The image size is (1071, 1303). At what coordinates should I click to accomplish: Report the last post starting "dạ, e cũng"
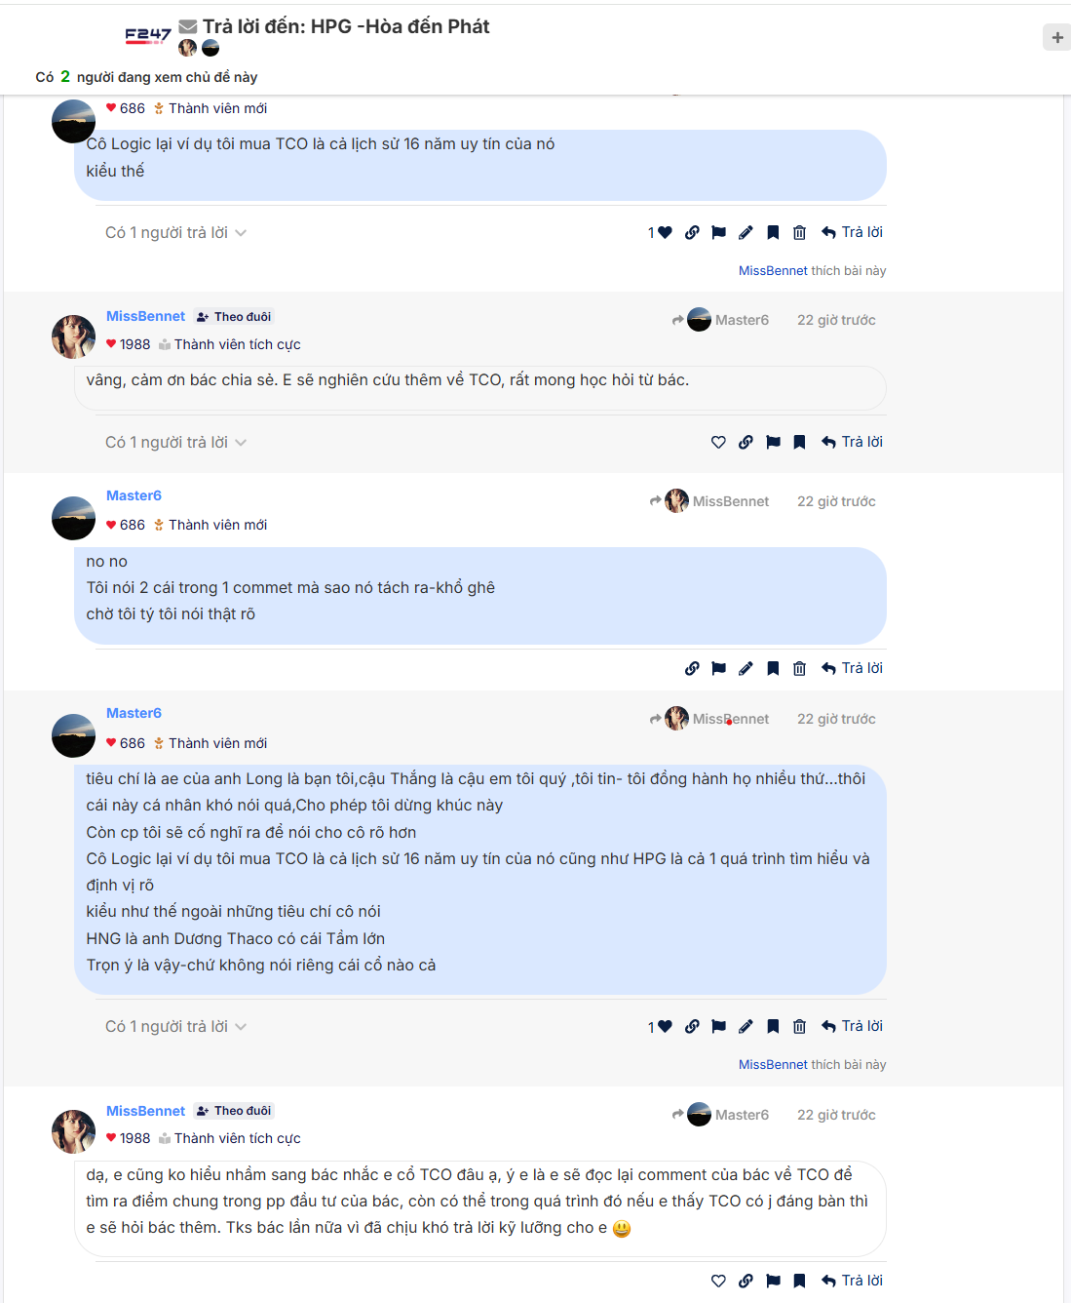pyautogui.click(x=773, y=1281)
